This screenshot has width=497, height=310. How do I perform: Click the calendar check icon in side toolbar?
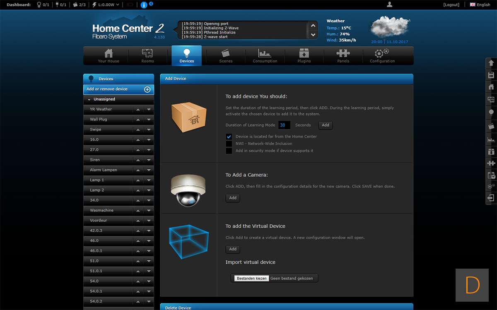pyautogui.click(x=491, y=175)
